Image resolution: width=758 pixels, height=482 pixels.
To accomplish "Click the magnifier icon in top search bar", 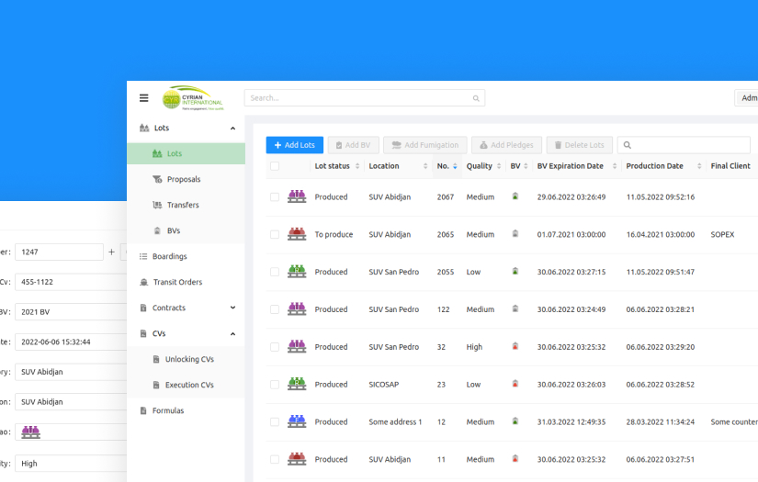I will point(476,98).
